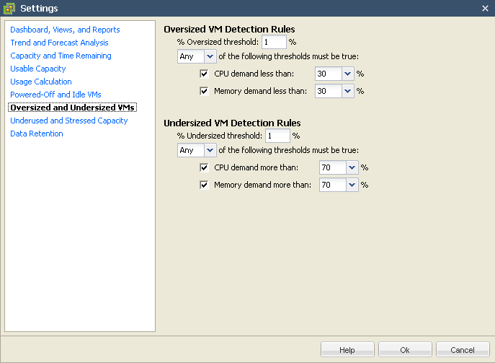Click the Help button
The image size is (495, 363).
pyautogui.click(x=347, y=350)
